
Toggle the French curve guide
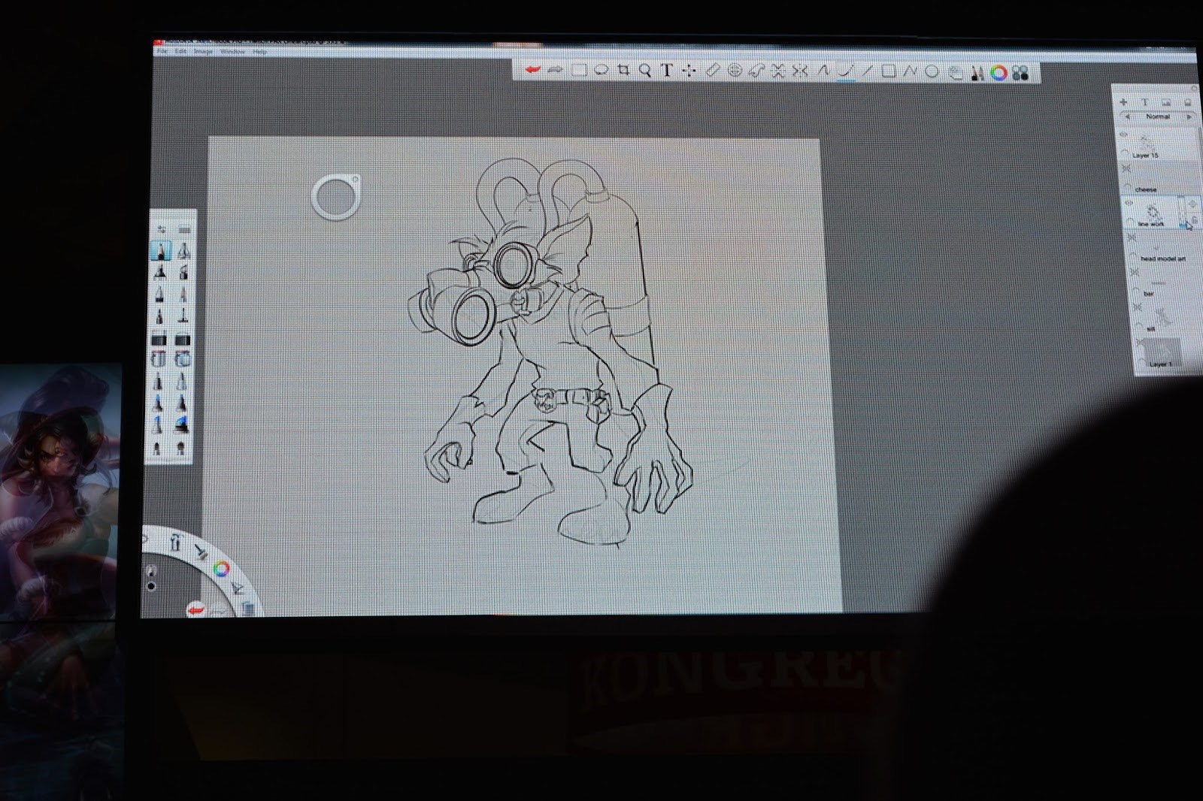pyautogui.click(x=756, y=71)
